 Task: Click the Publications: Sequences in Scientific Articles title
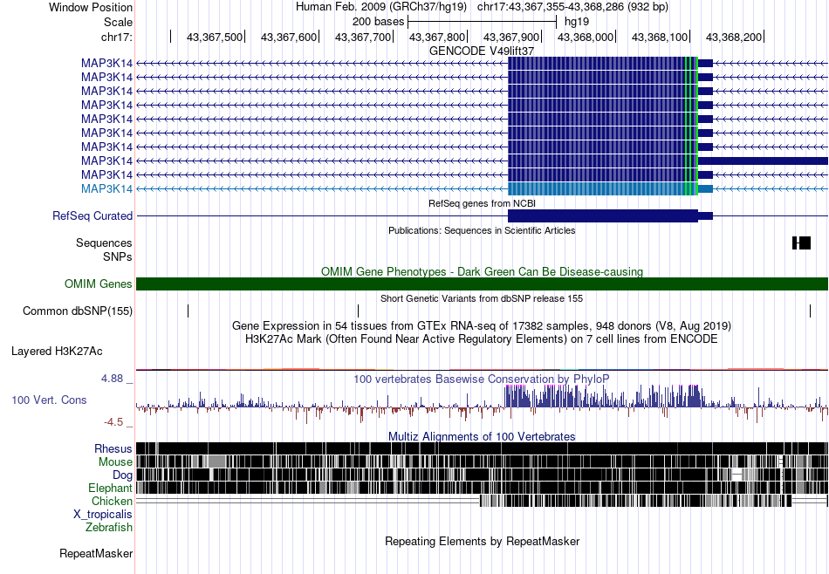click(x=482, y=230)
